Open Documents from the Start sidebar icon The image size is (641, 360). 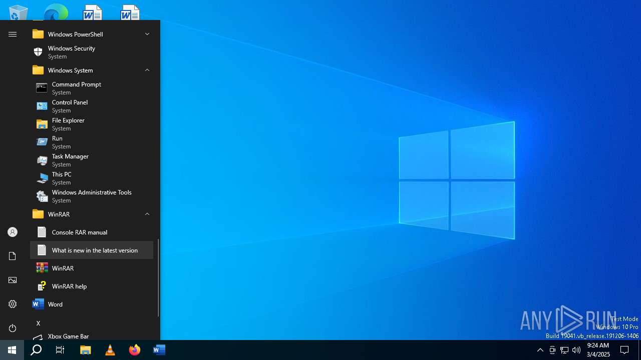pos(13,256)
